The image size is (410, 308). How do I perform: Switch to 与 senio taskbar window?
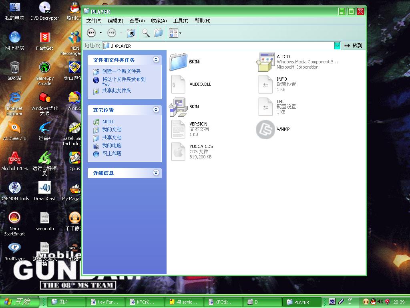185,302
